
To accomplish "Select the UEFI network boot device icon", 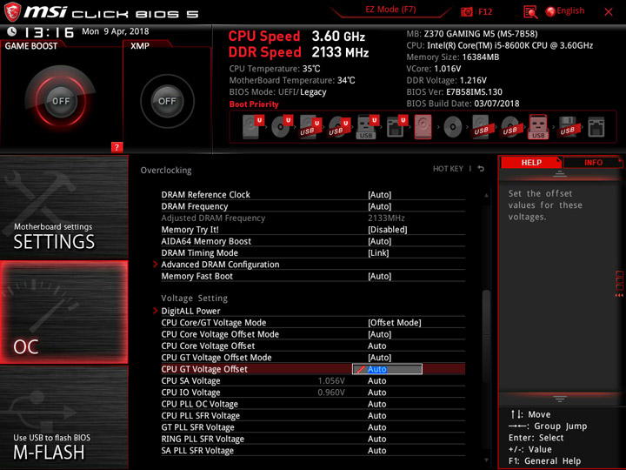I will 396,127.
